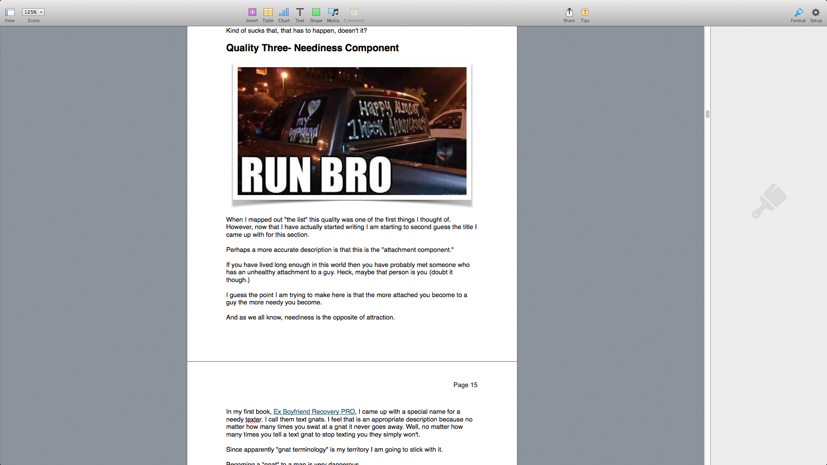This screenshot has height=465, width=827.
Task: Open the Chart toolbar button
Action: pyautogui.click(x=284, y=12)
